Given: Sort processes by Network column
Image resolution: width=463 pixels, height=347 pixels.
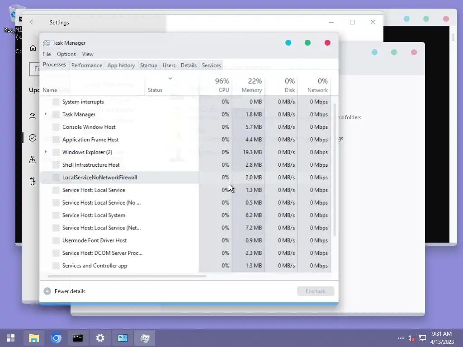Looking at the screenshot, I should 315,85.
